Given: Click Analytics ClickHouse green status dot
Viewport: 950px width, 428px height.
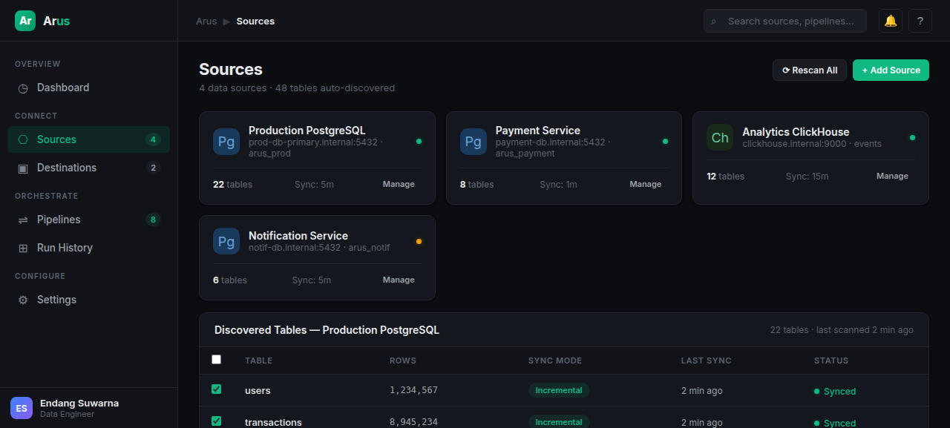Looking at the screenshot, I should [x=912, y=137].
